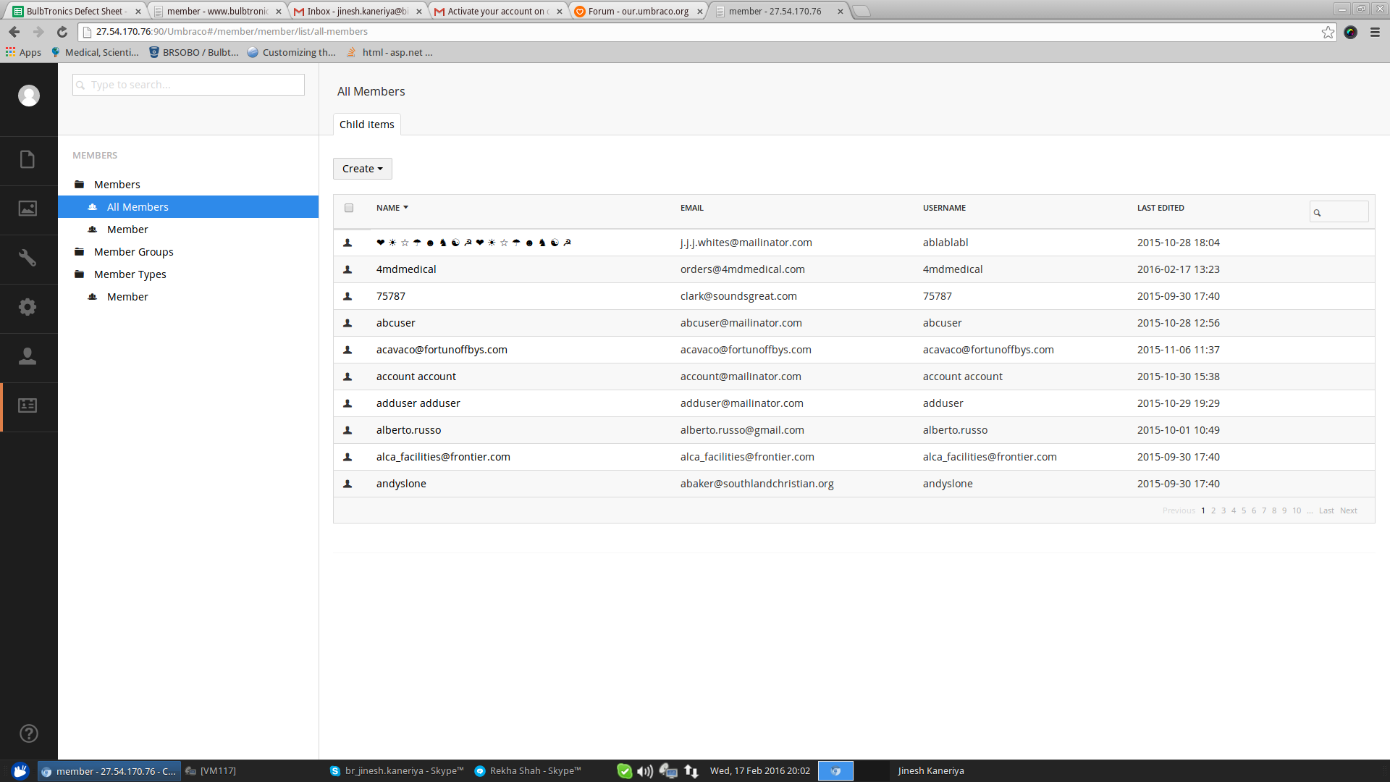Viewport: 1390px width, 782px height.
Task: Click the Members folder icon in tree
Action: 80,185
